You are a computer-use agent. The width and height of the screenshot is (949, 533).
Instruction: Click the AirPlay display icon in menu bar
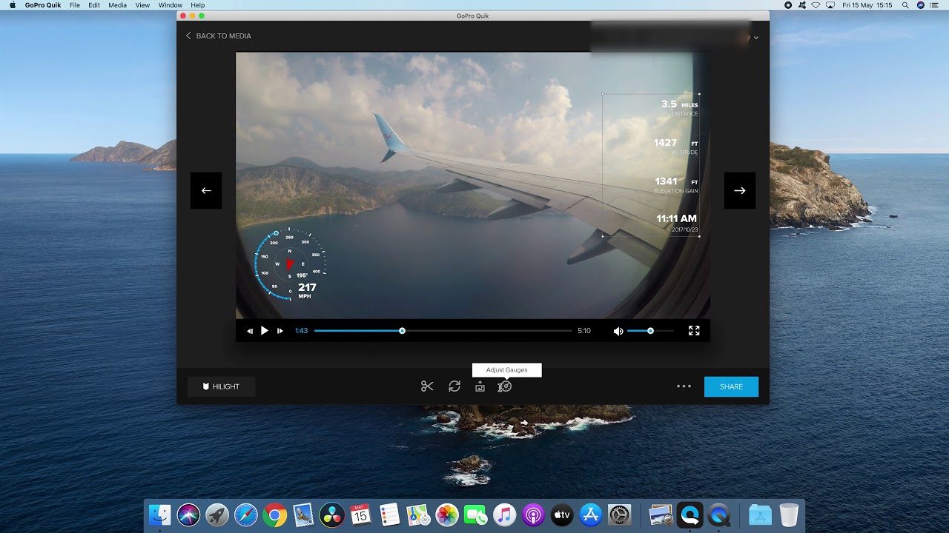coord(830,5)
